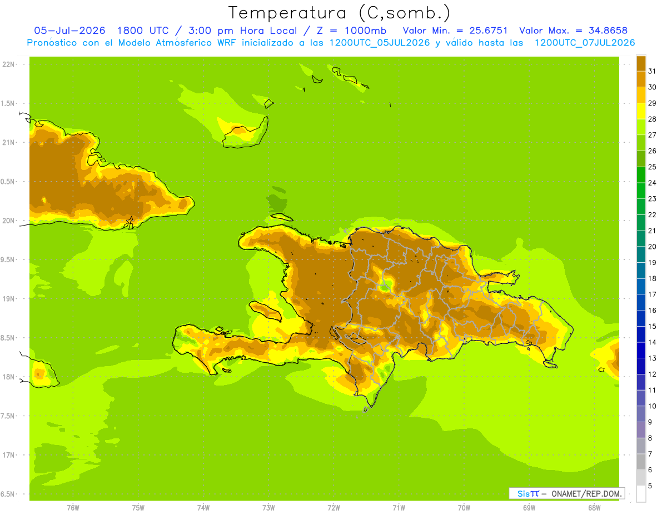Screen dimensions: 667x515
Task: Click the legend value "25"
Action: tap(652, 167)
